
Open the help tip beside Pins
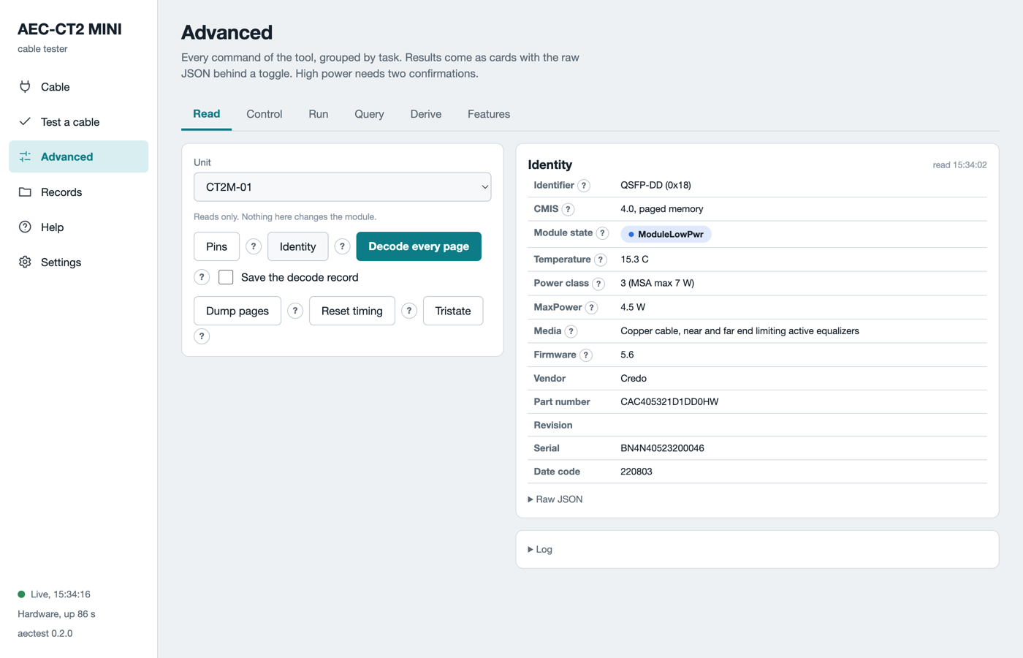[x=254, y=246]
